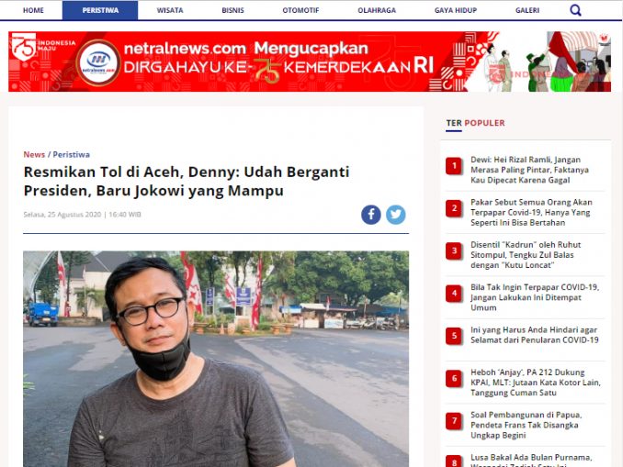
Task: Click the article photo of Denny
Action: (216, 359)
